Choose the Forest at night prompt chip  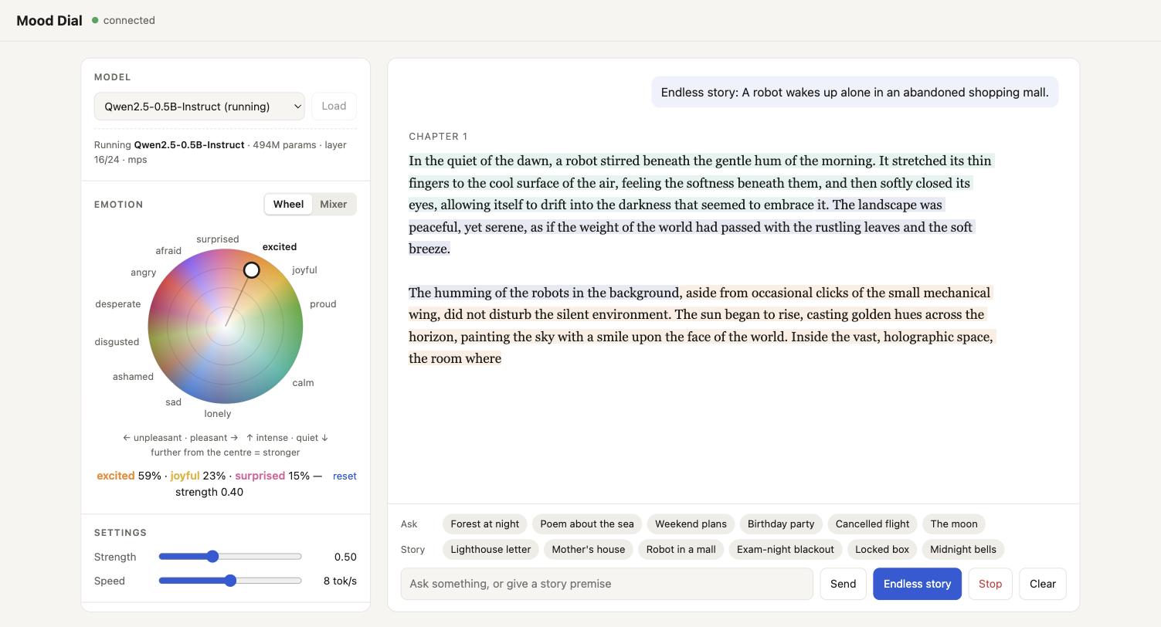485,524
